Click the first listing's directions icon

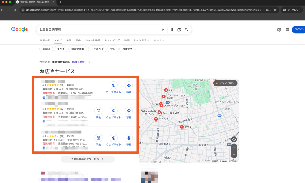[129, 86]
